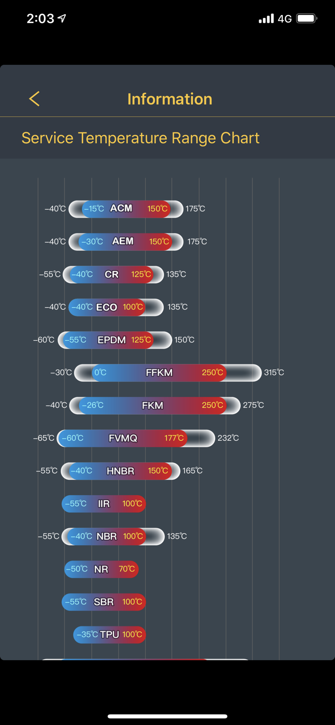Image resolution: width=335 pixels, height=725 pixels.
Task: Tap the HNBR material label
Action: point(120,471)
